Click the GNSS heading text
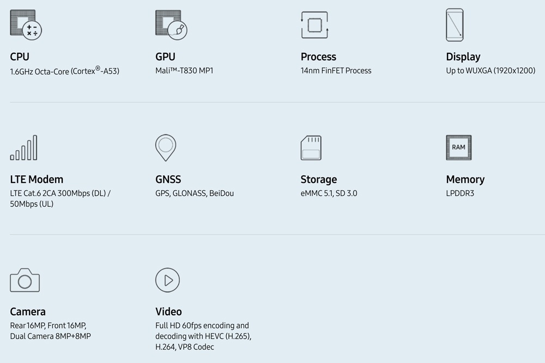The image size is (545, 363). [x=168, y=180]
